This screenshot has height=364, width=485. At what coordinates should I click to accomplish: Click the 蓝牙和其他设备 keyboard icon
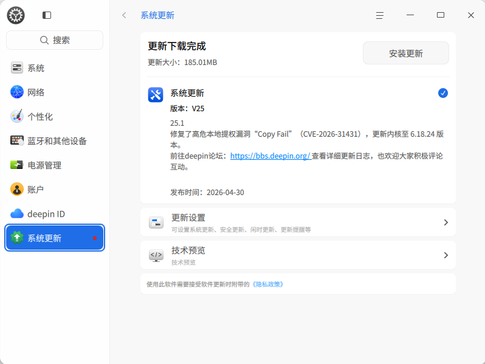click(x=16, y=141)
